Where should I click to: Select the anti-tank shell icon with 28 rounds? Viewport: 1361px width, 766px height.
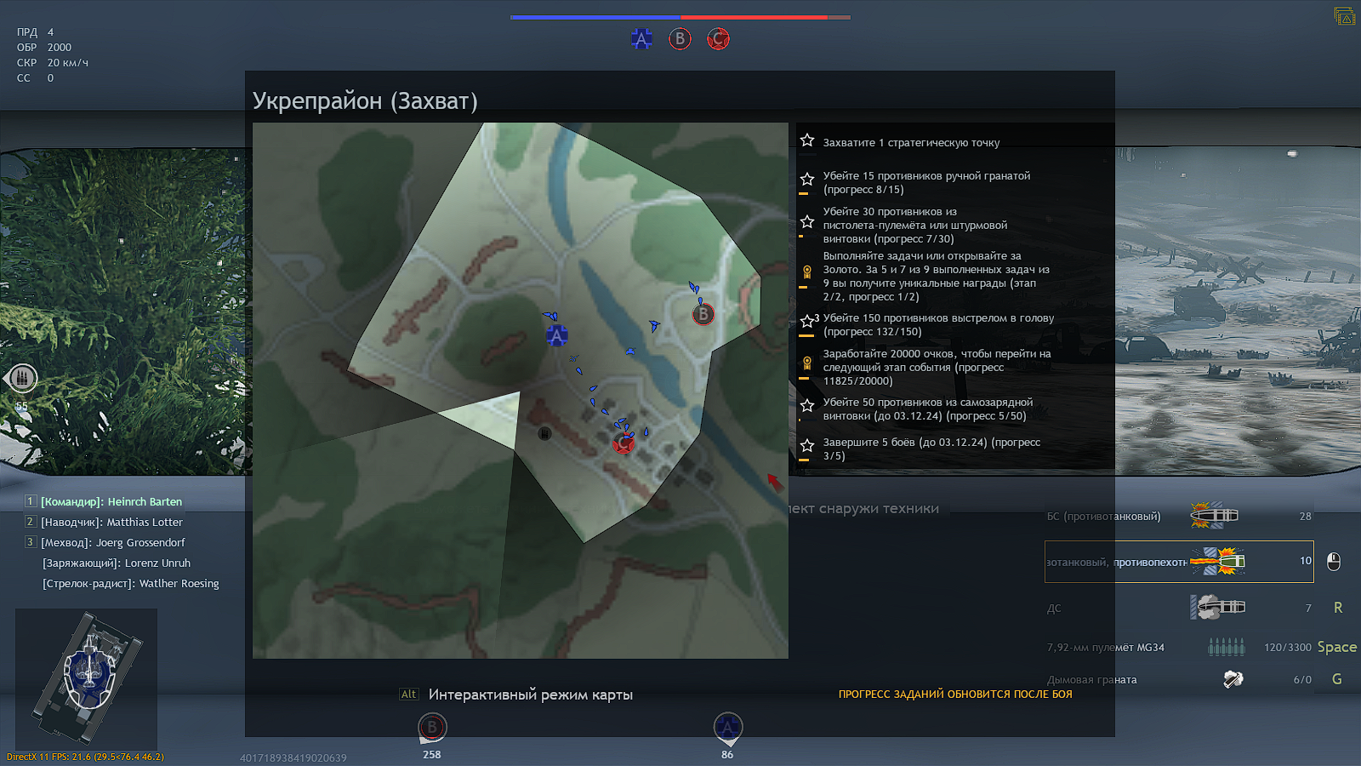[x=1214, y=516]
